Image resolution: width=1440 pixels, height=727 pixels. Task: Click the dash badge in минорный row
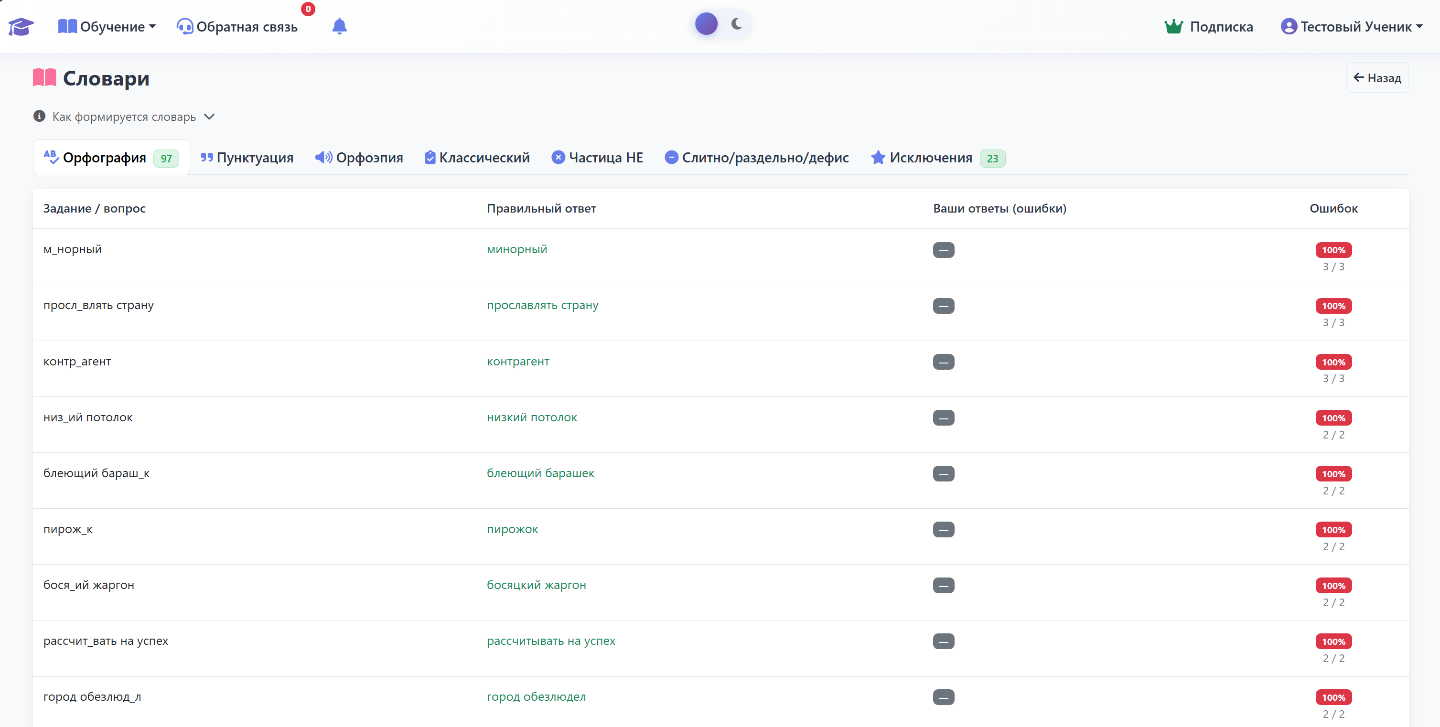pos(944,250)
